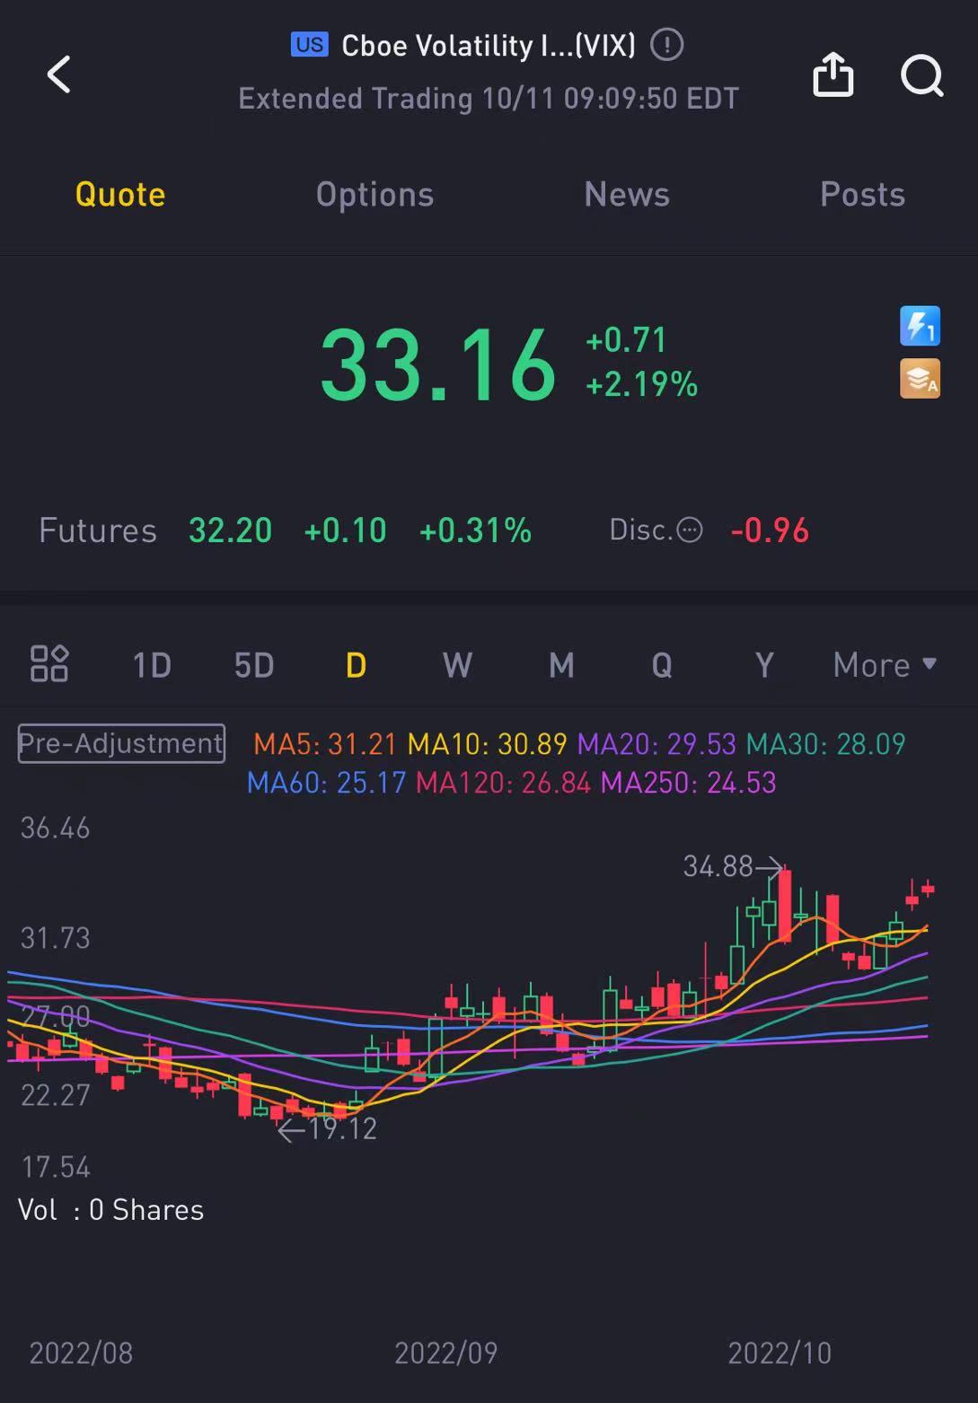This screenshot has width=978, height=1403.
Task: Tap the MA250: 24.53 indicator
Action: click(x=689, y=783)
